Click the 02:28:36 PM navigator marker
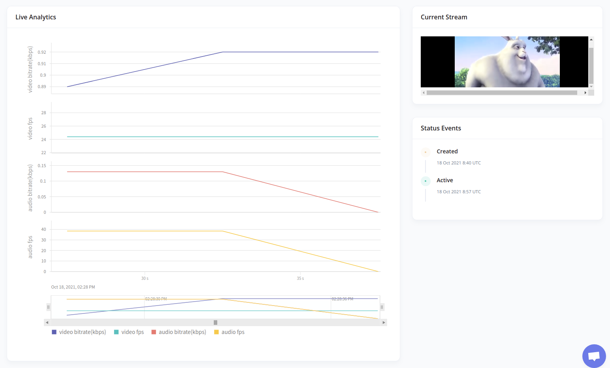This screenshot has height=368, width=610. 343,299
